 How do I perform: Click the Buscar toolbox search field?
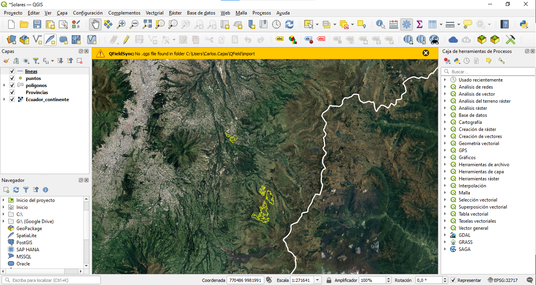[x=488, y=72]
